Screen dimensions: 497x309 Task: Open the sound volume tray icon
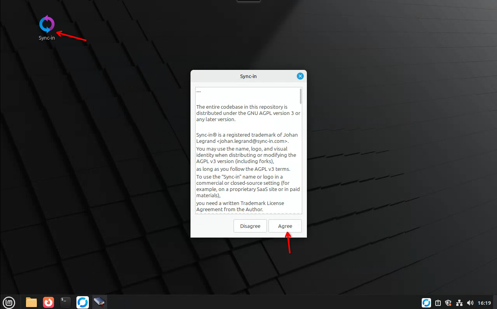coord(470,302)
